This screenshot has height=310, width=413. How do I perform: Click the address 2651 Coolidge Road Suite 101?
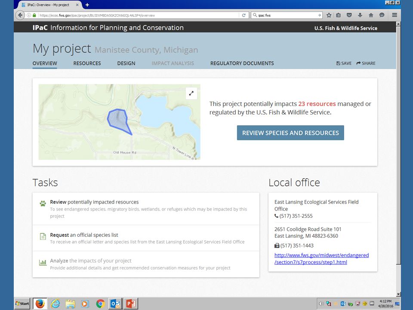coord(308,229)
